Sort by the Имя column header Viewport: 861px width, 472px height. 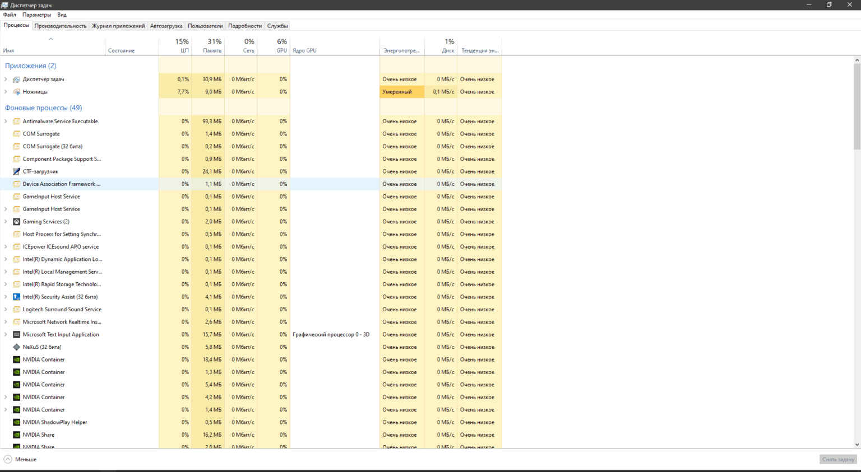[53, 46]
